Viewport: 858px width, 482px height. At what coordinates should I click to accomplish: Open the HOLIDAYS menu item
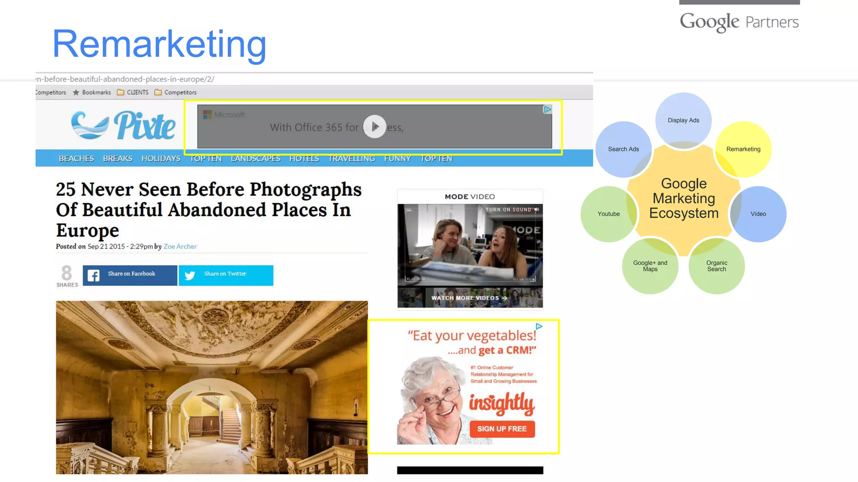(x=161, y=159)
